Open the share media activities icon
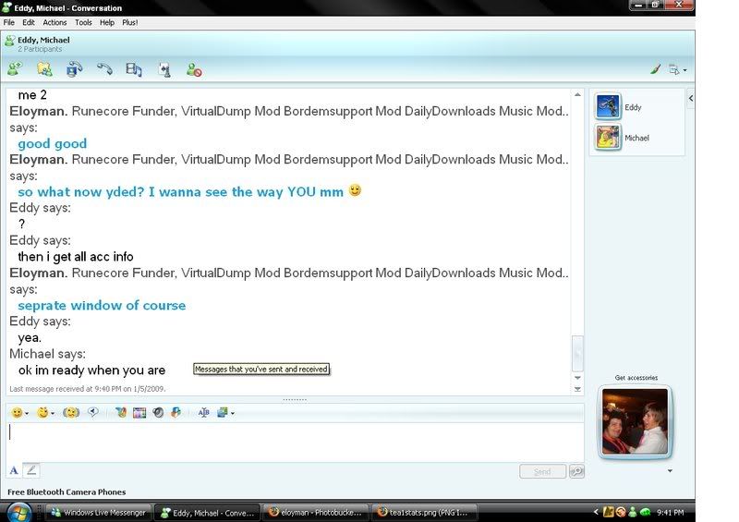The height and width of the screenshot is (522, 739). [134, 70]
